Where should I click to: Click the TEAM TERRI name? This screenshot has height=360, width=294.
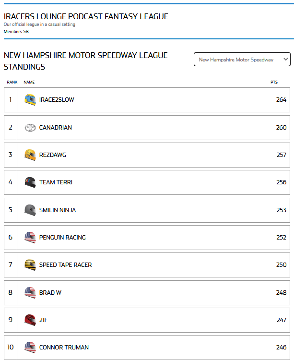(x=56, y=182)
